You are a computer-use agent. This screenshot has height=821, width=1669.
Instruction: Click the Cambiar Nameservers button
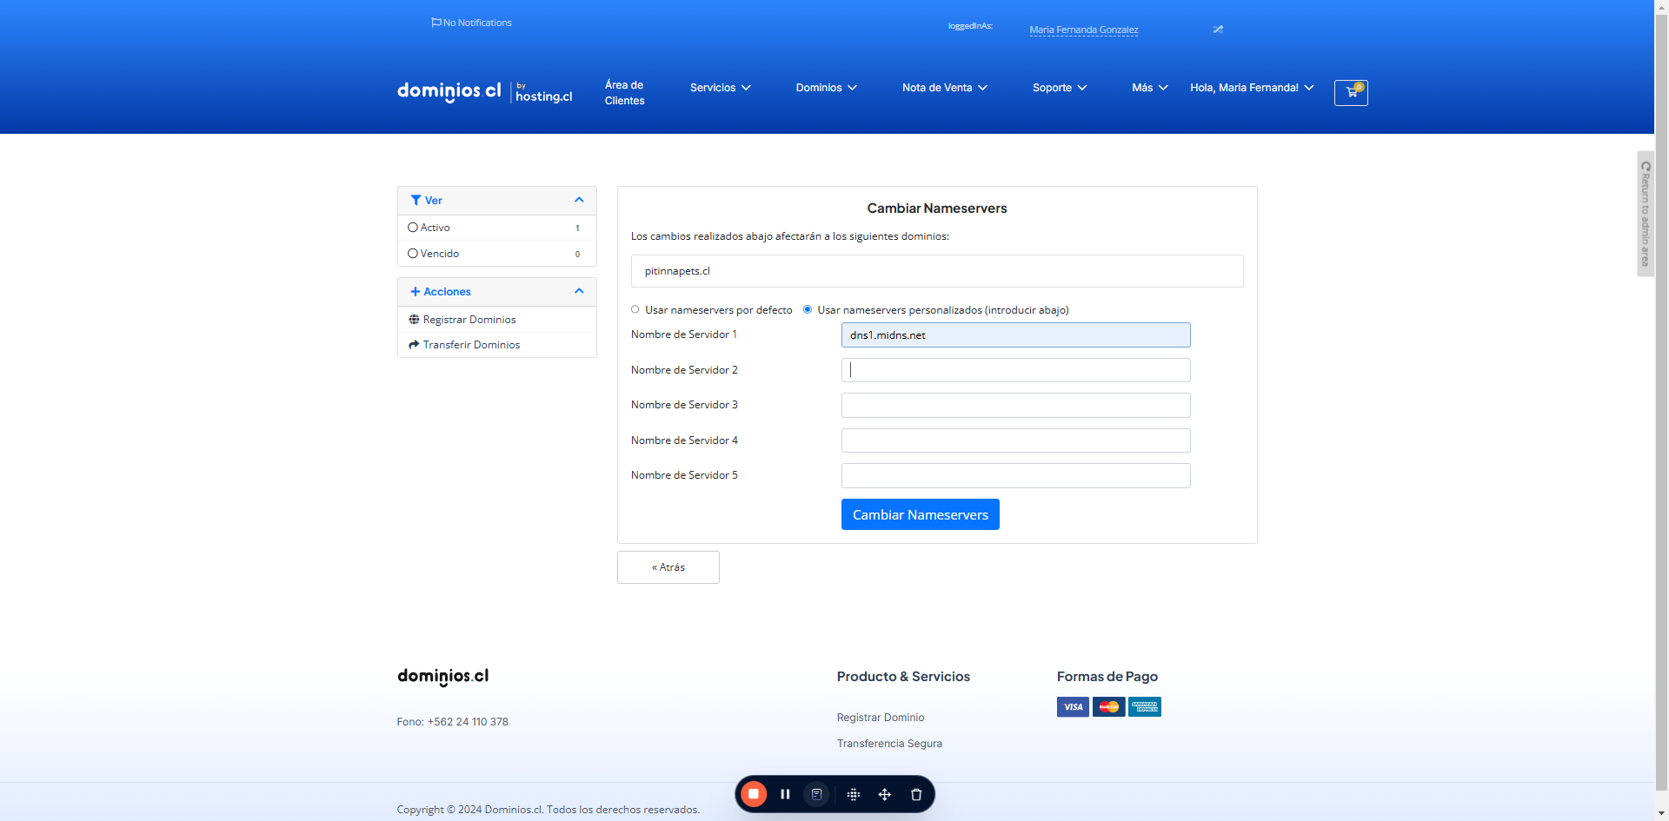click(920, 514)
